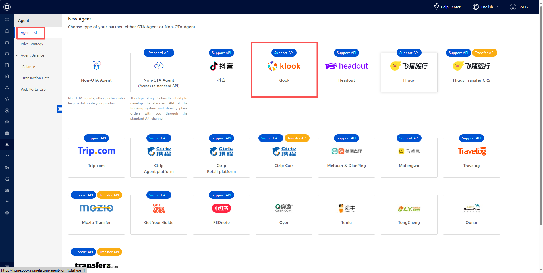543x273 pixels.
Task: Click the puzzle piece icon in sidebar
Action: coord(7,179)
